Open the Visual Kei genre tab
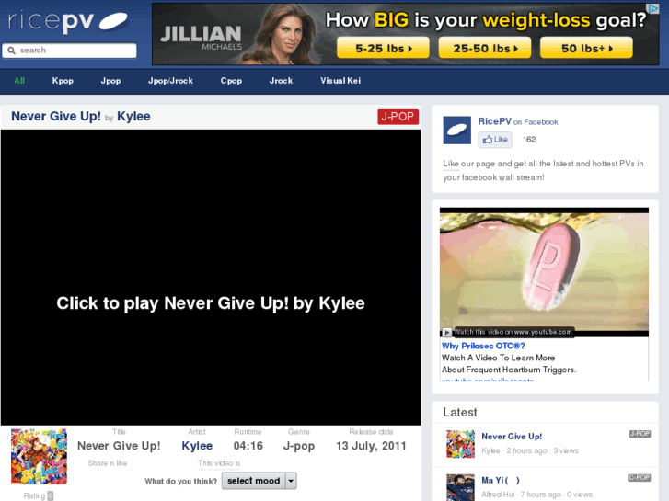 (x=340, y=81)
